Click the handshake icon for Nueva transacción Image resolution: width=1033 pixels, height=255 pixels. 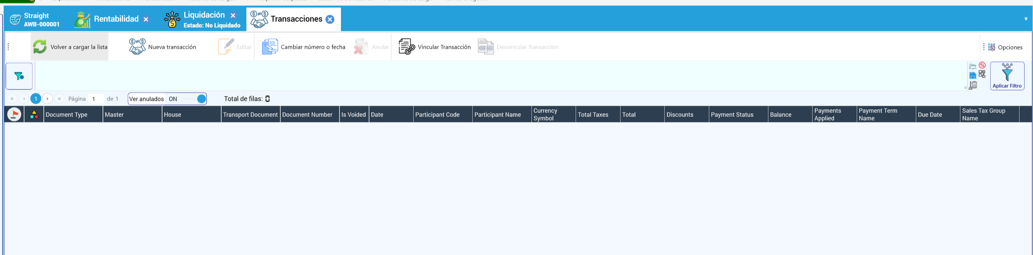[137, 46]
